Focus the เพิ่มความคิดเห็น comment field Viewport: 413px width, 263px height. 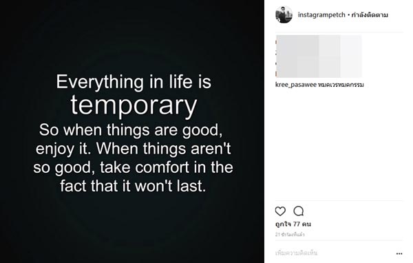coord(335,253)
